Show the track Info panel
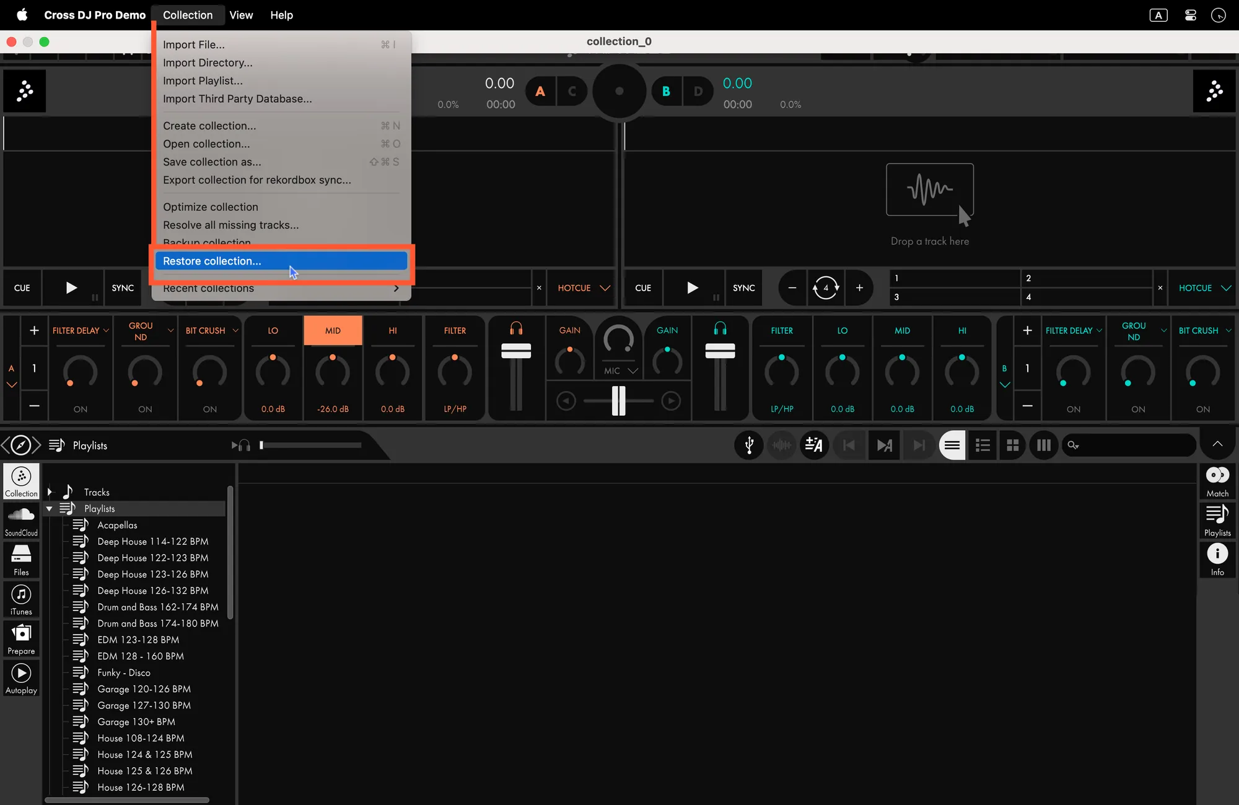Viewport: 1239px width, 805px height. 1217,560
